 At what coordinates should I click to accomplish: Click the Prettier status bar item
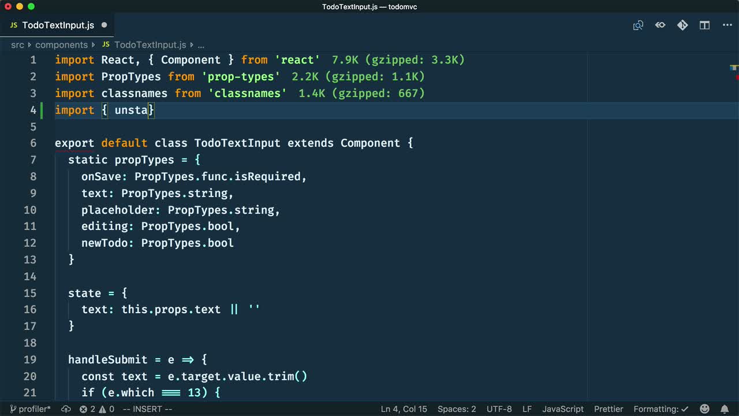[609, 409]
